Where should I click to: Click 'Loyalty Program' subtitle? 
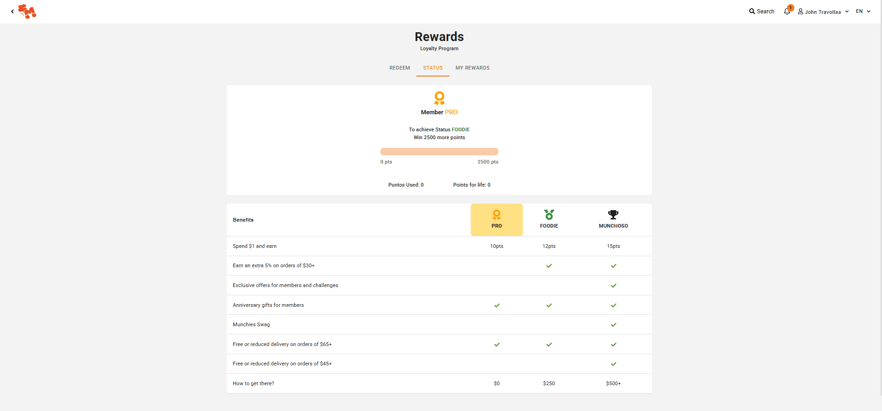point(439,48)
